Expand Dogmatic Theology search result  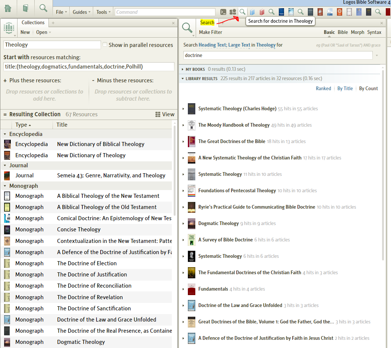pyautogui.click(x=183, y=224)
